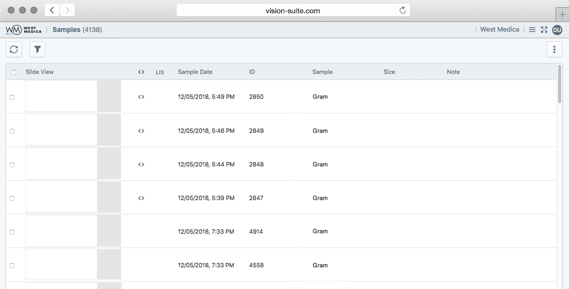Refresh the samples list
The height and width of the screenshot is (289, 569).
(14, 49)
